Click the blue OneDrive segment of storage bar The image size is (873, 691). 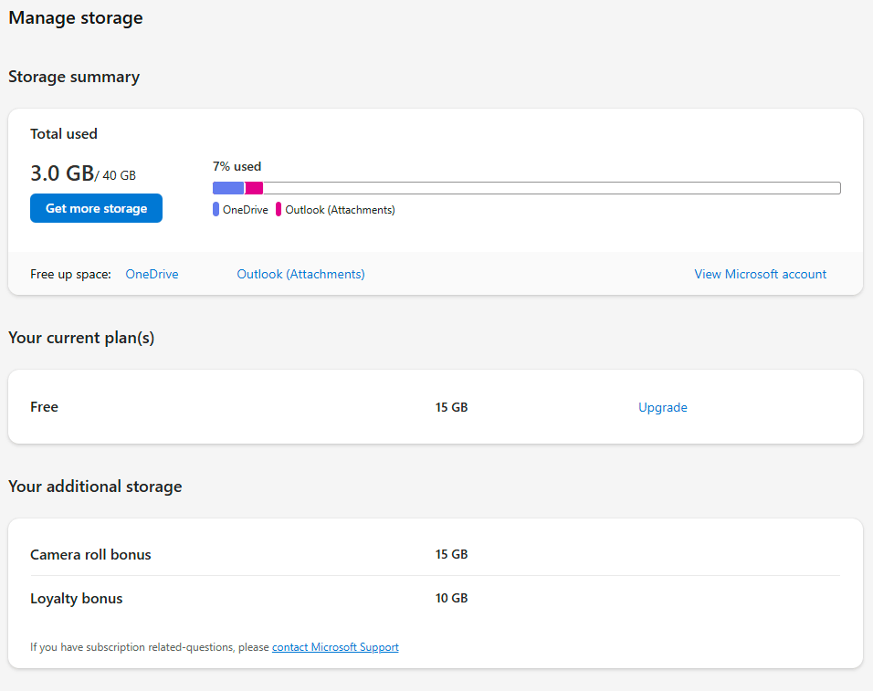coord(228,188)
